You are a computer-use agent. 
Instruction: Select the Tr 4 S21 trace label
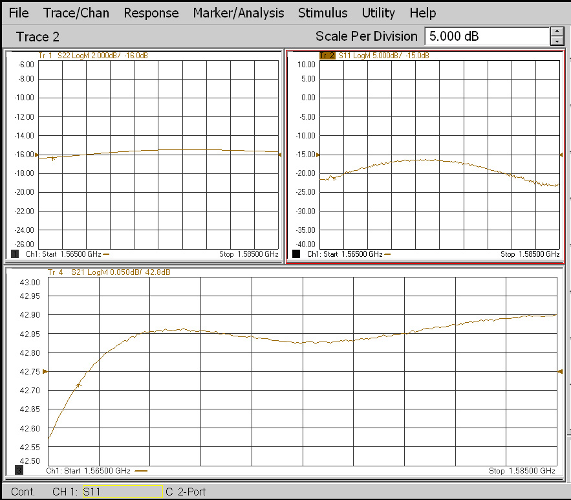(x=109, y=272)
